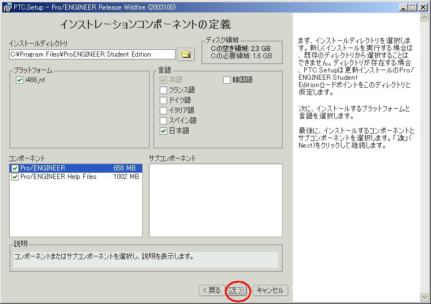Select the Pro/ENGINEER Help Files row

76,177
